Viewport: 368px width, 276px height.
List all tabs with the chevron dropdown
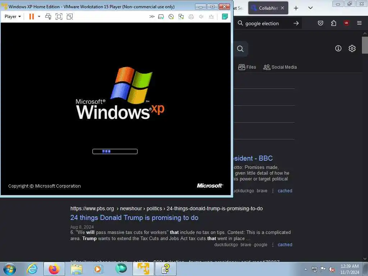(x=310, y=8)
